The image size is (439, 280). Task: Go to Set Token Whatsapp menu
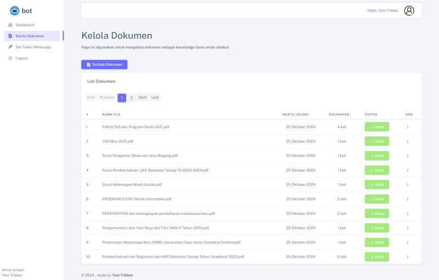coord(33,47)
